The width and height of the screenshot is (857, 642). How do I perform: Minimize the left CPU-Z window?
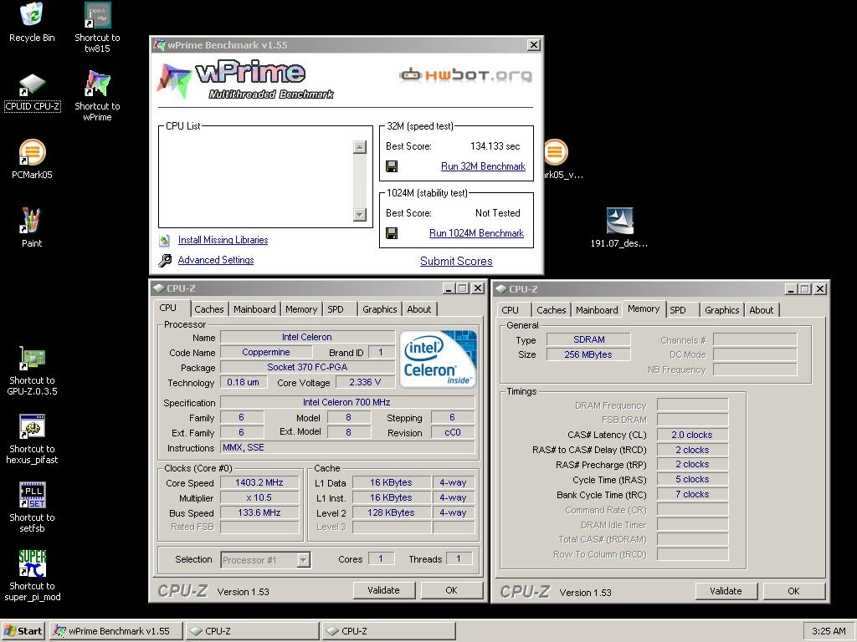[449, 288]
